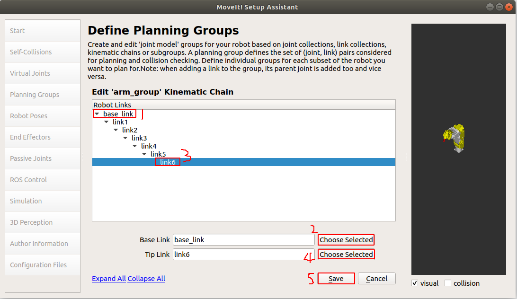
Task: Collapse the base_link tree node
Action: (x=97, y=114)
